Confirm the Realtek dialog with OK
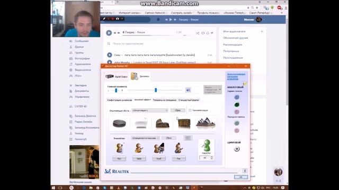Screen dimensions: 339x190 tap(241, 177)
